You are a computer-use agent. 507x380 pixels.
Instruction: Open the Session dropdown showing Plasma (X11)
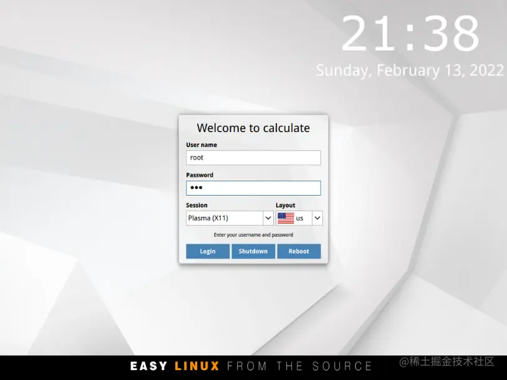point(229,218)
